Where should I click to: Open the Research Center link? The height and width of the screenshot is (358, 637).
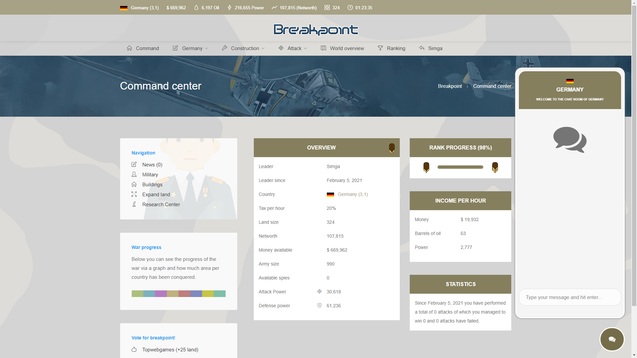161,205
